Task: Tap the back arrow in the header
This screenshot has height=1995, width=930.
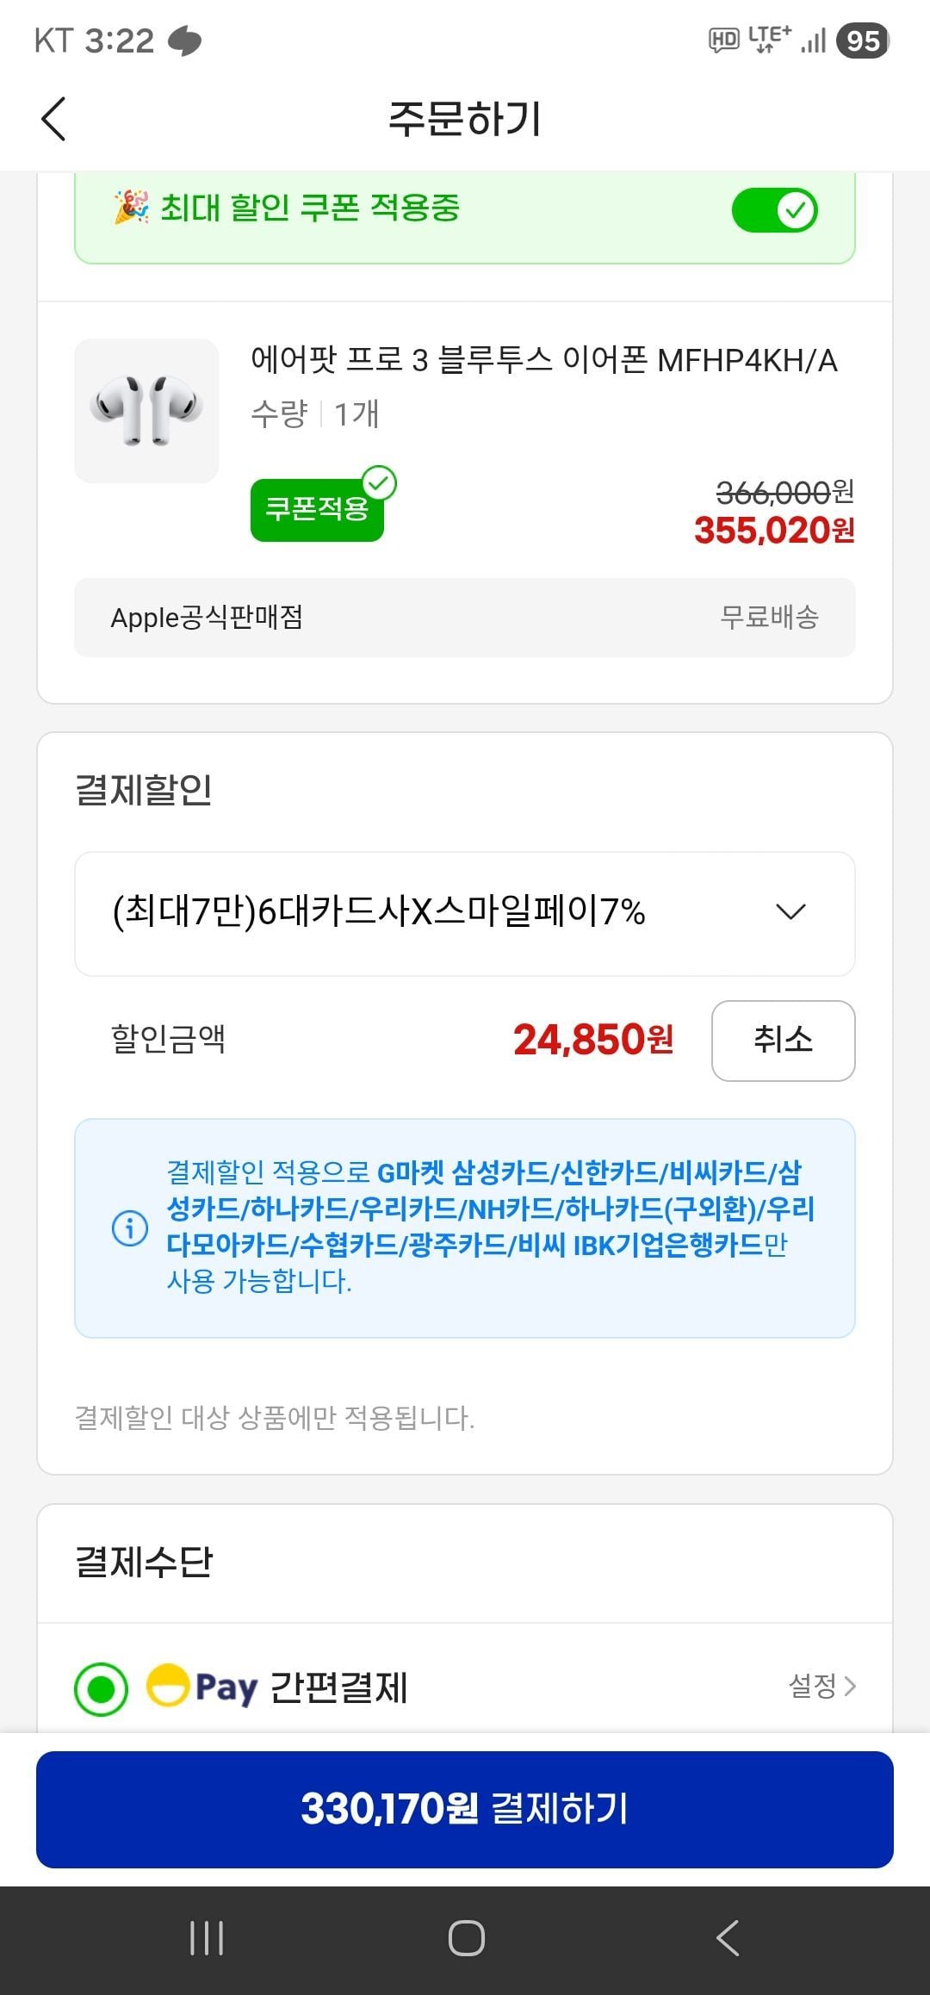Action: pyautogui.click(x=53, y=119)
